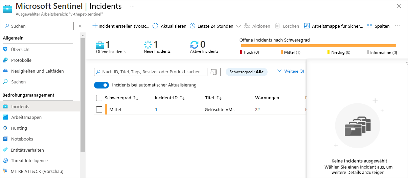Image resolution: width=408 pixels, height=178 pixels.
Task: Click the gray Information (0) swatch
Action: (368, 52)
